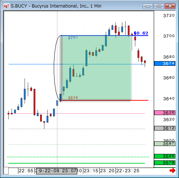Click the 3639 entry level label
The width and height of the screenshot is (179, 178).
73,98
